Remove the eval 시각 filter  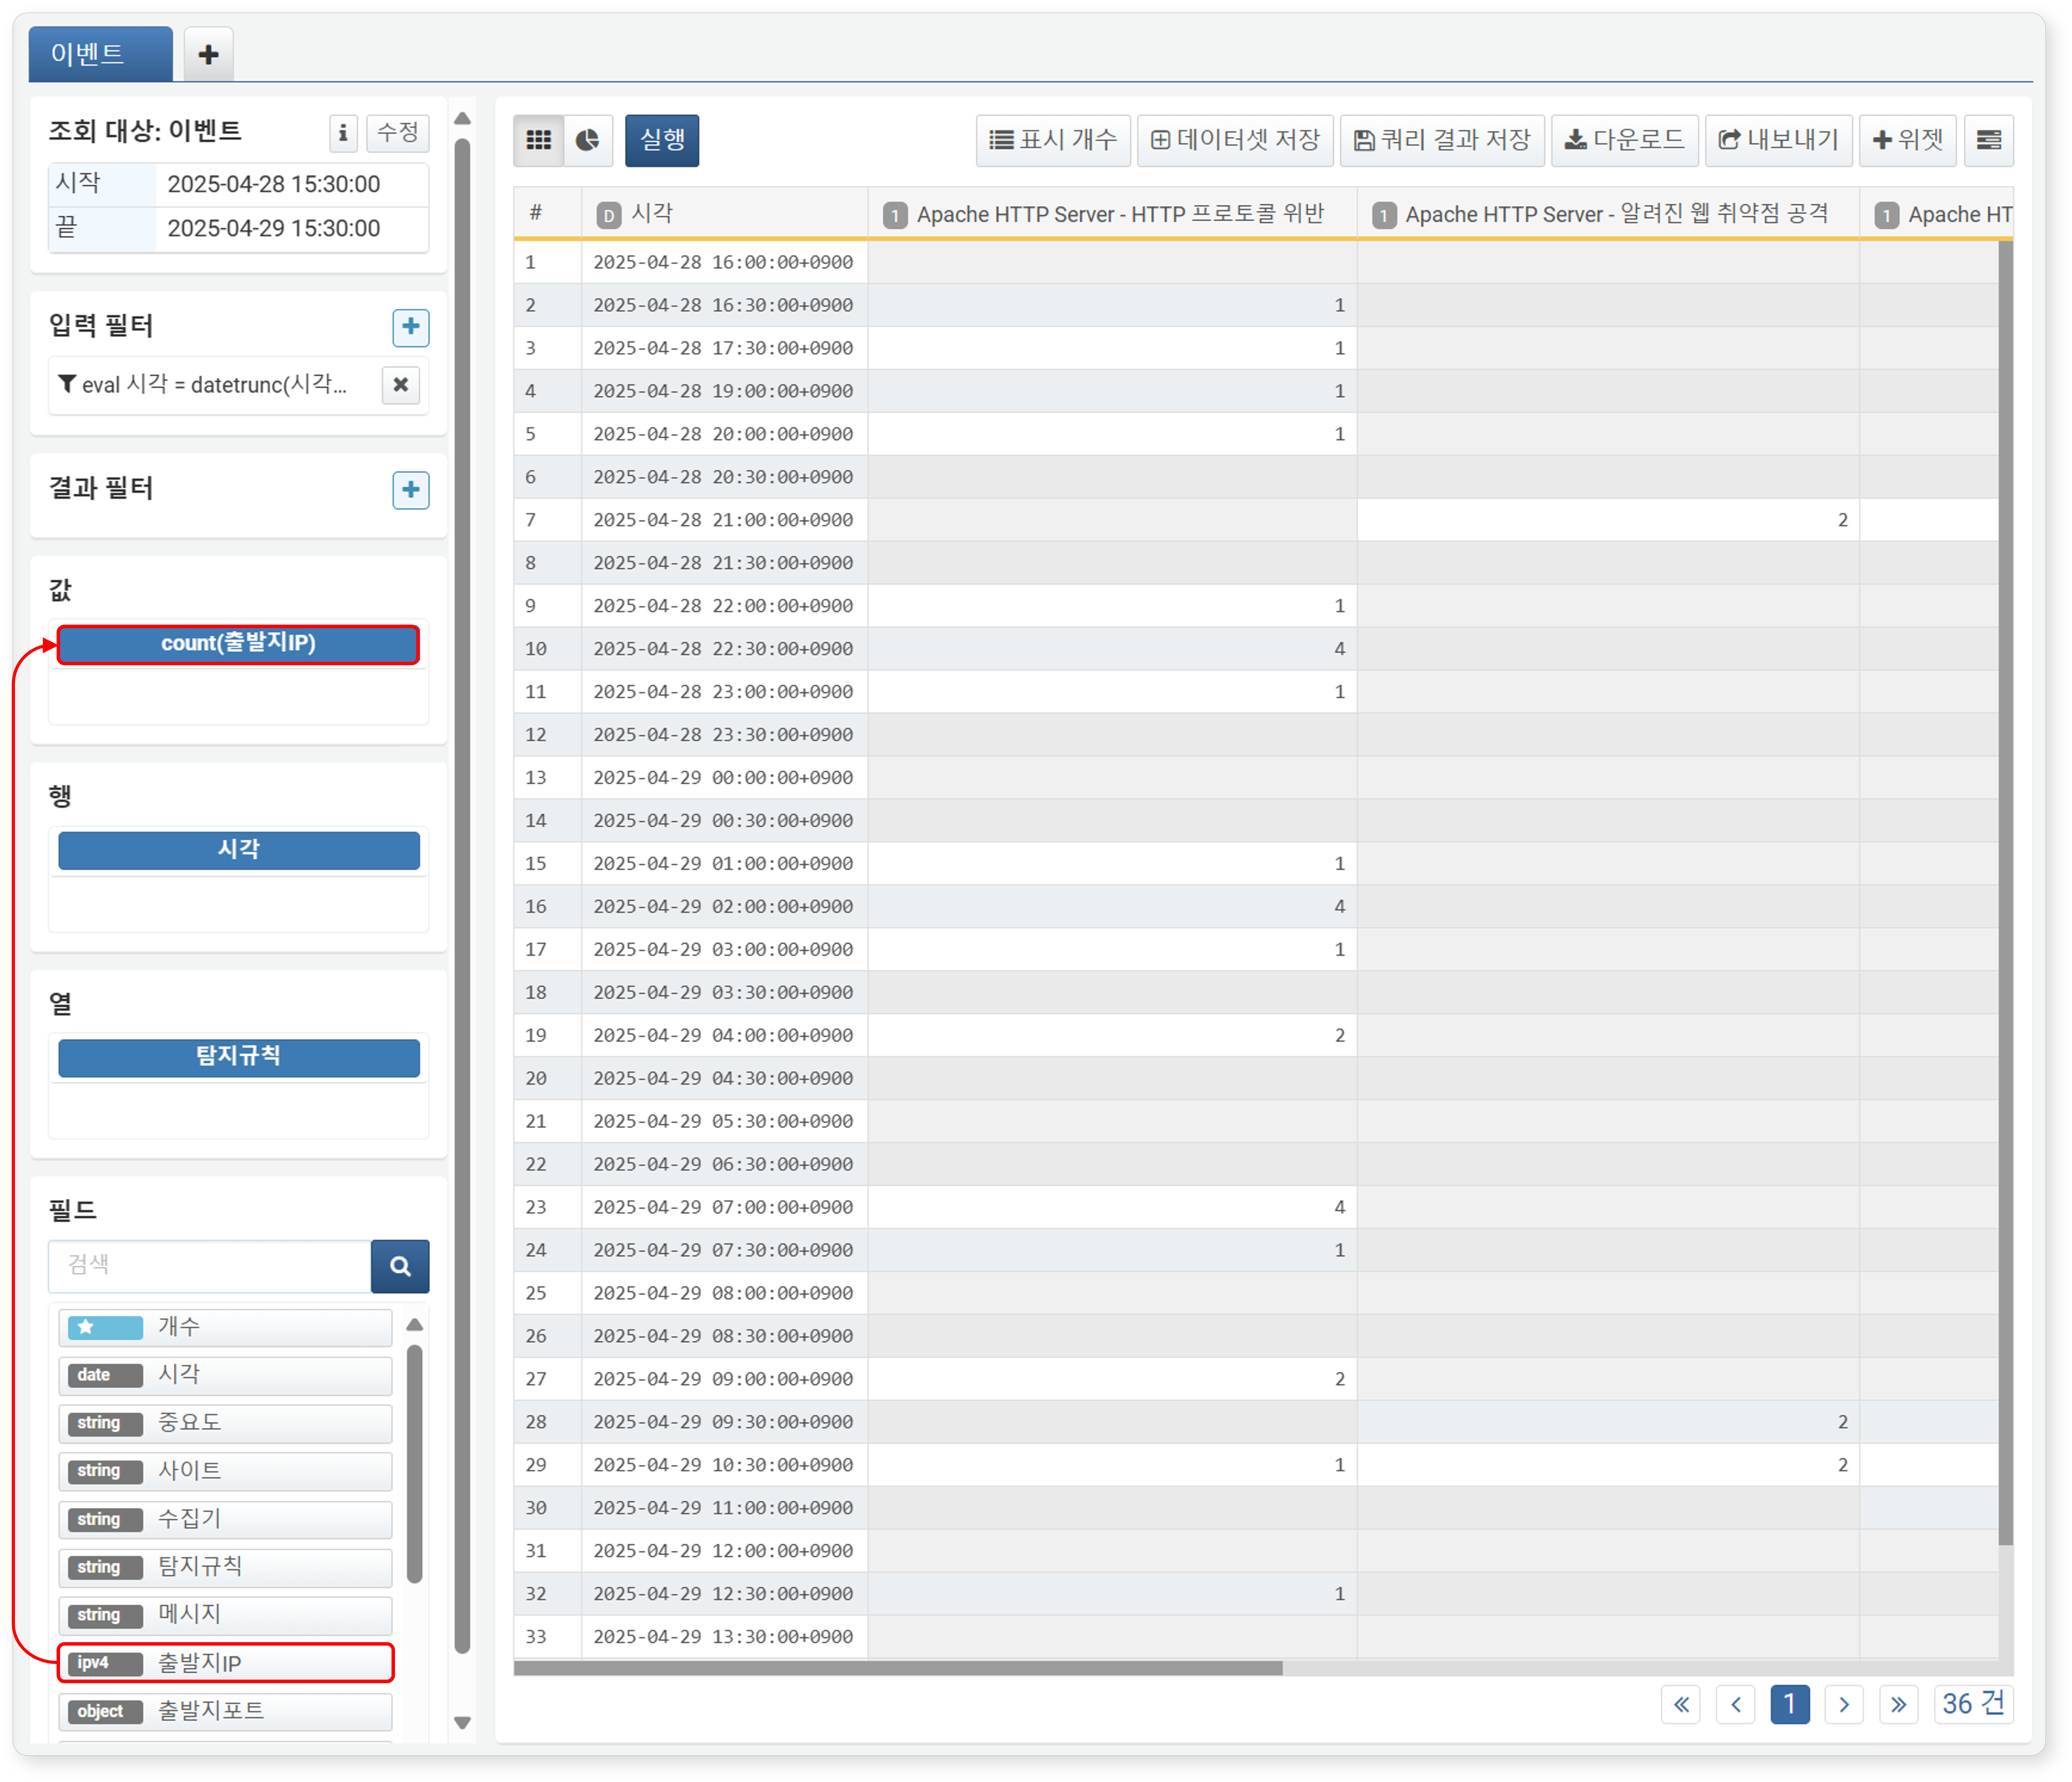point(401,385)
